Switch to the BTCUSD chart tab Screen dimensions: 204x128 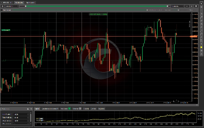pyautogui.click(x=7, y=3)
